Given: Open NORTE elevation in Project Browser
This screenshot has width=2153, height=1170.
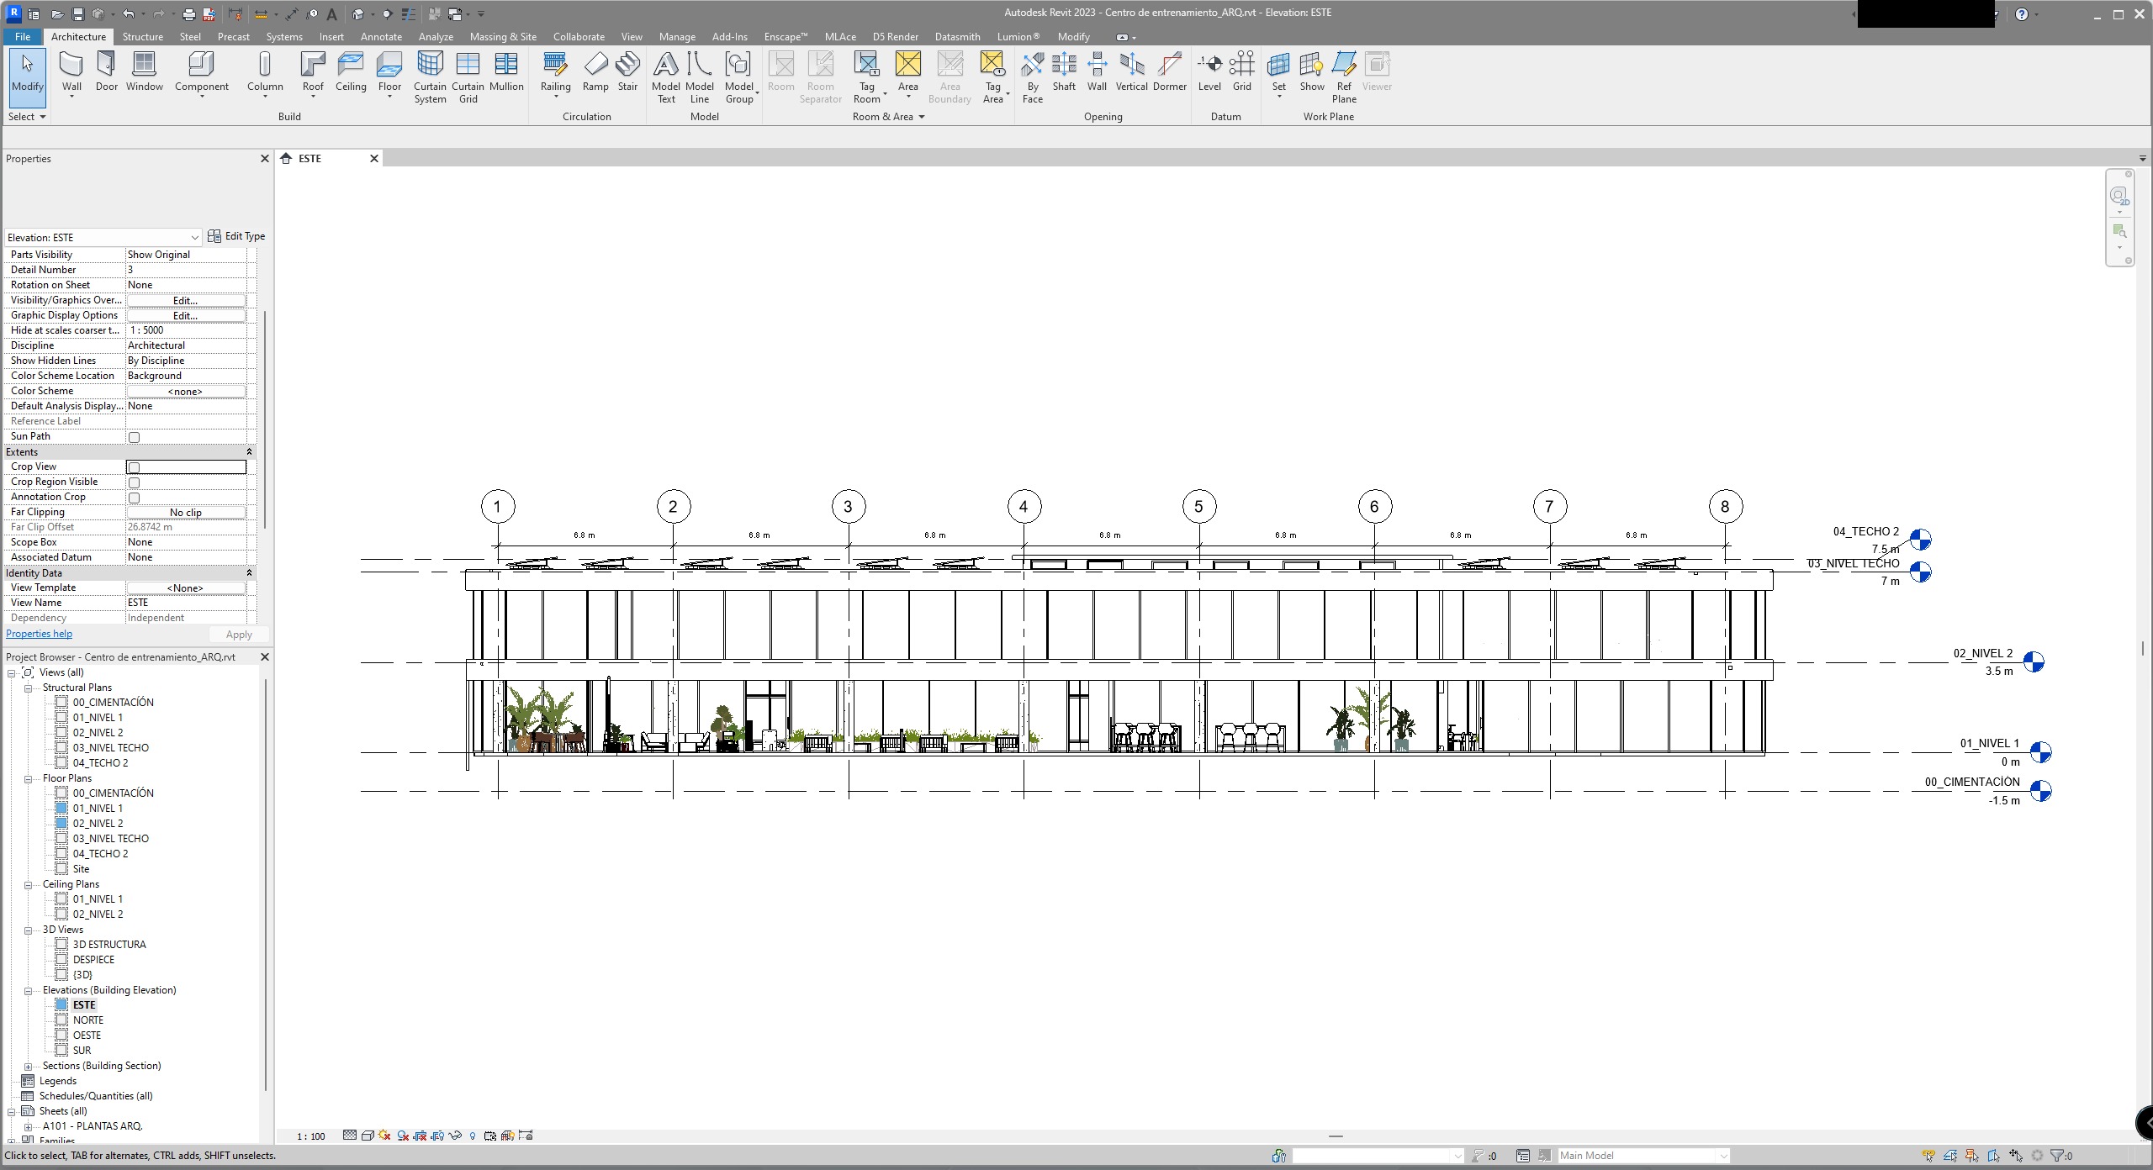Looking at the screenshot, I should (x=87, y=1020).
